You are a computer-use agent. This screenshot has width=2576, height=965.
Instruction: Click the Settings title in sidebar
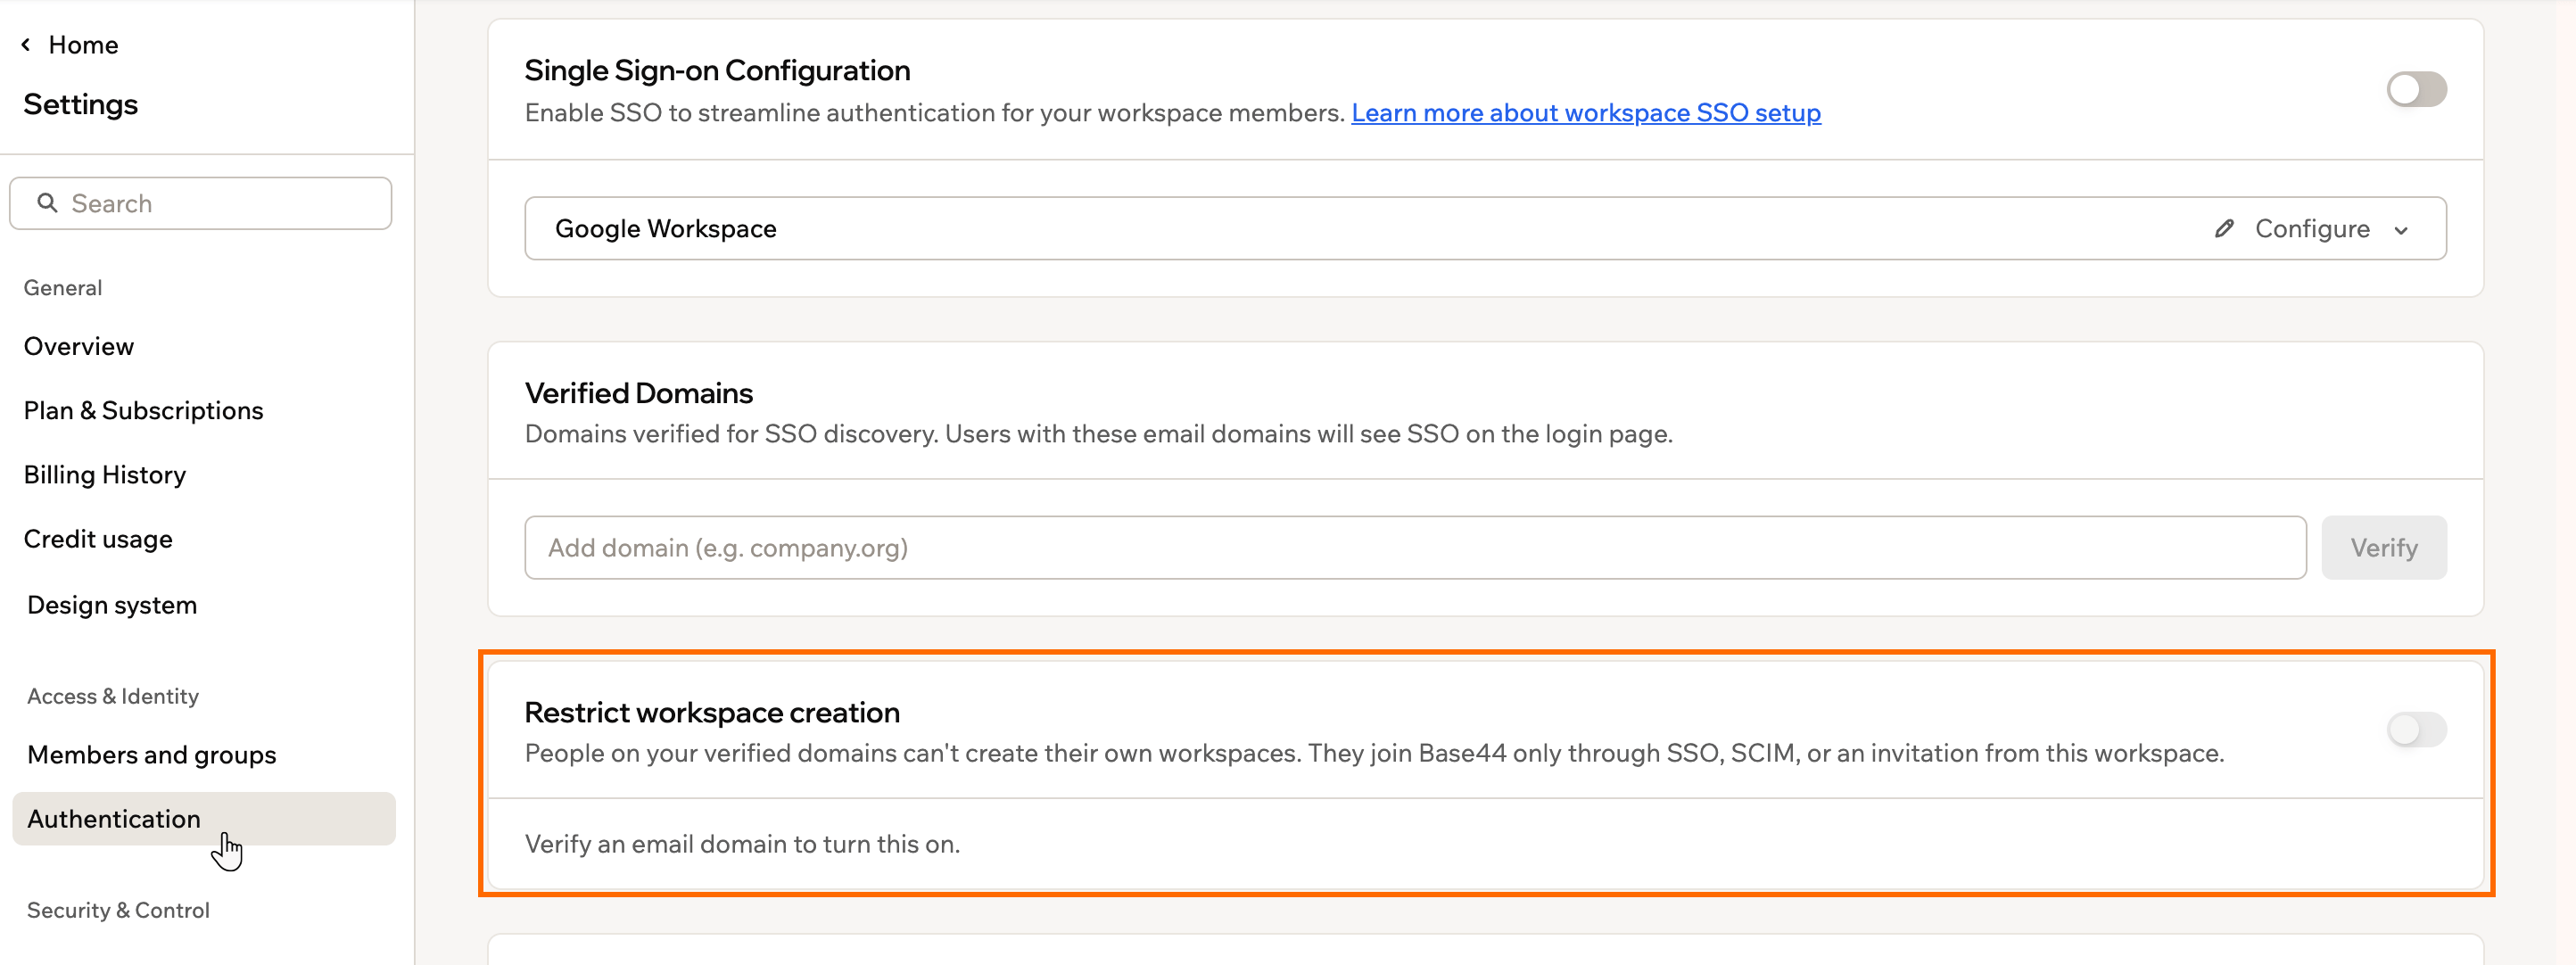click(x=81, y=104)
